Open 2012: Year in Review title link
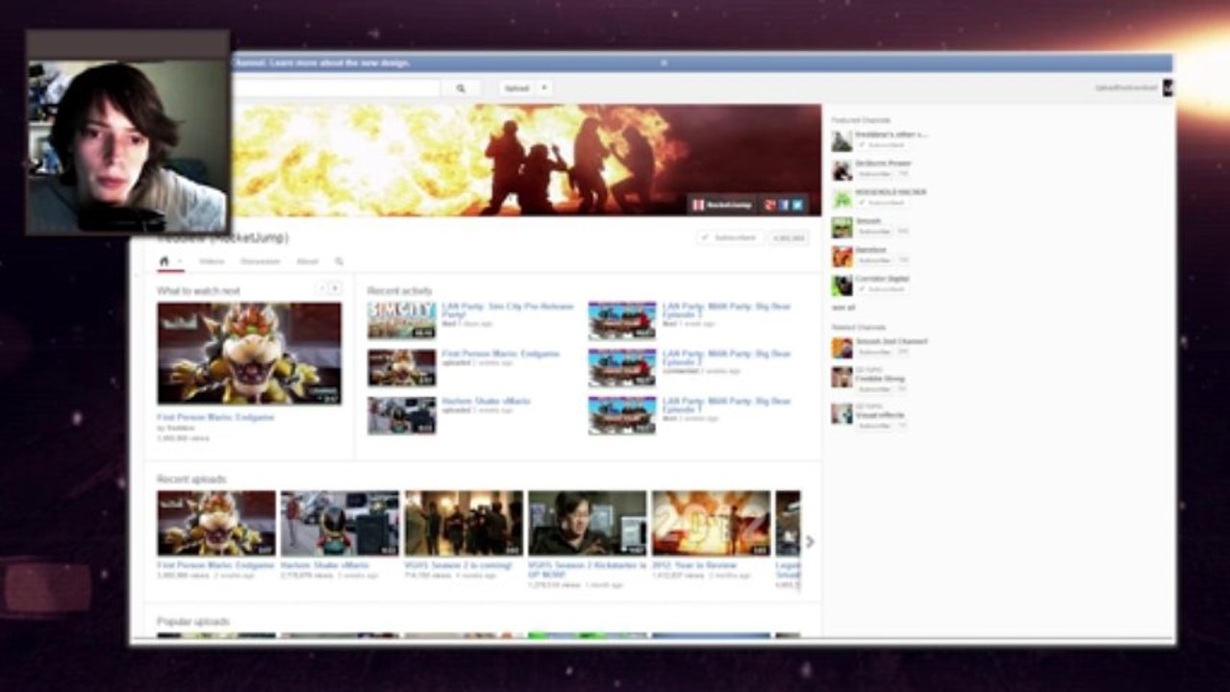Image resolution: width=1230 pixels, height=692 pixels. pos(694,565)
